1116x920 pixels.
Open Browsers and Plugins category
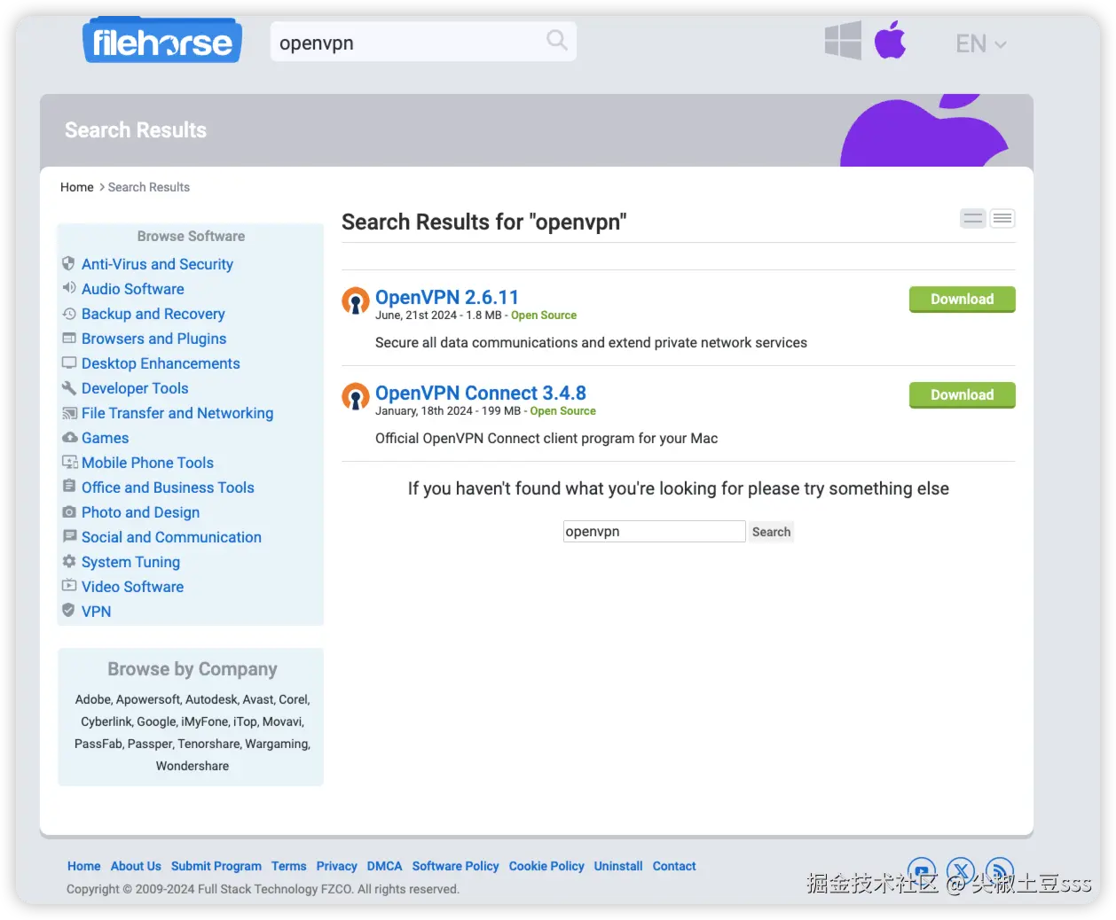point(153,339)
